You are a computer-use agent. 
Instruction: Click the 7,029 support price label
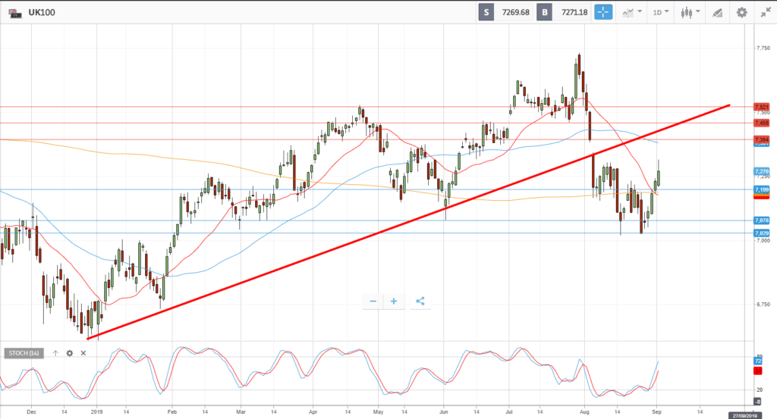[762, 233]
